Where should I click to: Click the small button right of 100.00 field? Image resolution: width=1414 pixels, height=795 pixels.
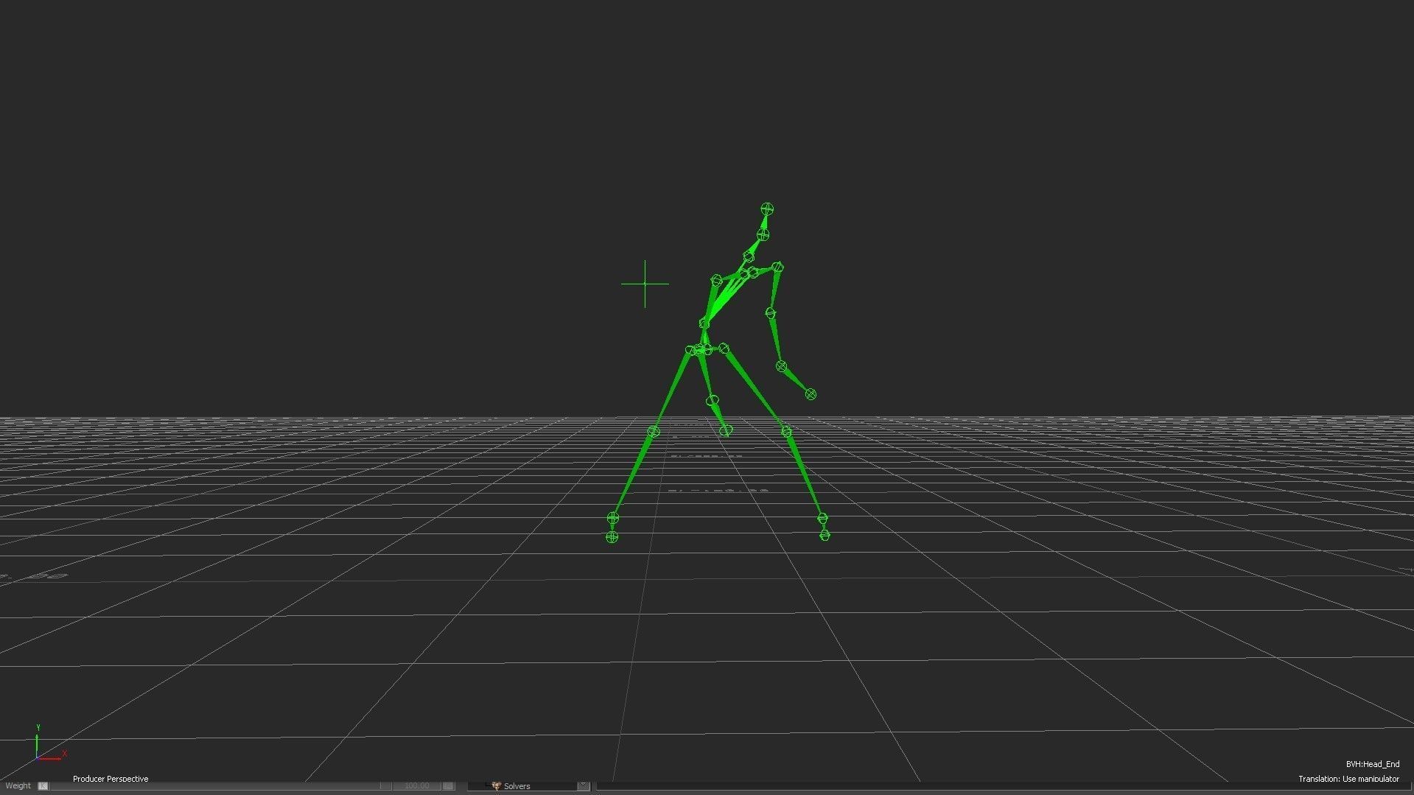coord(448,786)
